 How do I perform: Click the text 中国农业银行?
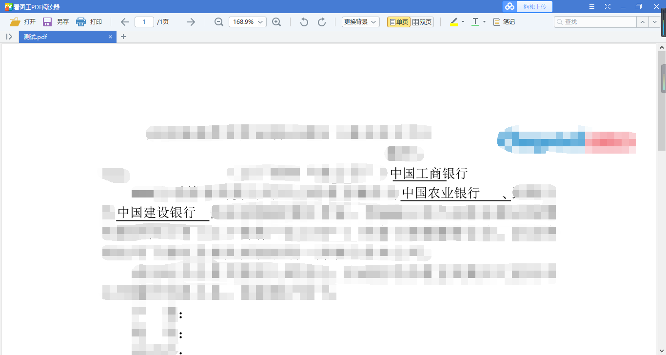[441, 193]
